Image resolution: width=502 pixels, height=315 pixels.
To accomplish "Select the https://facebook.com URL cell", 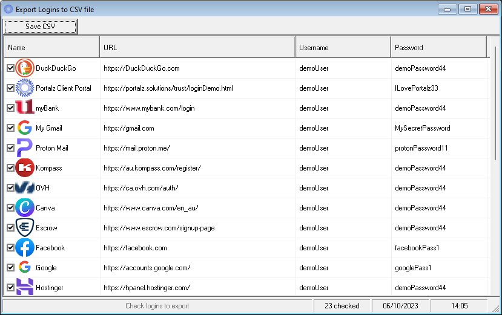I will pos(197,247).
